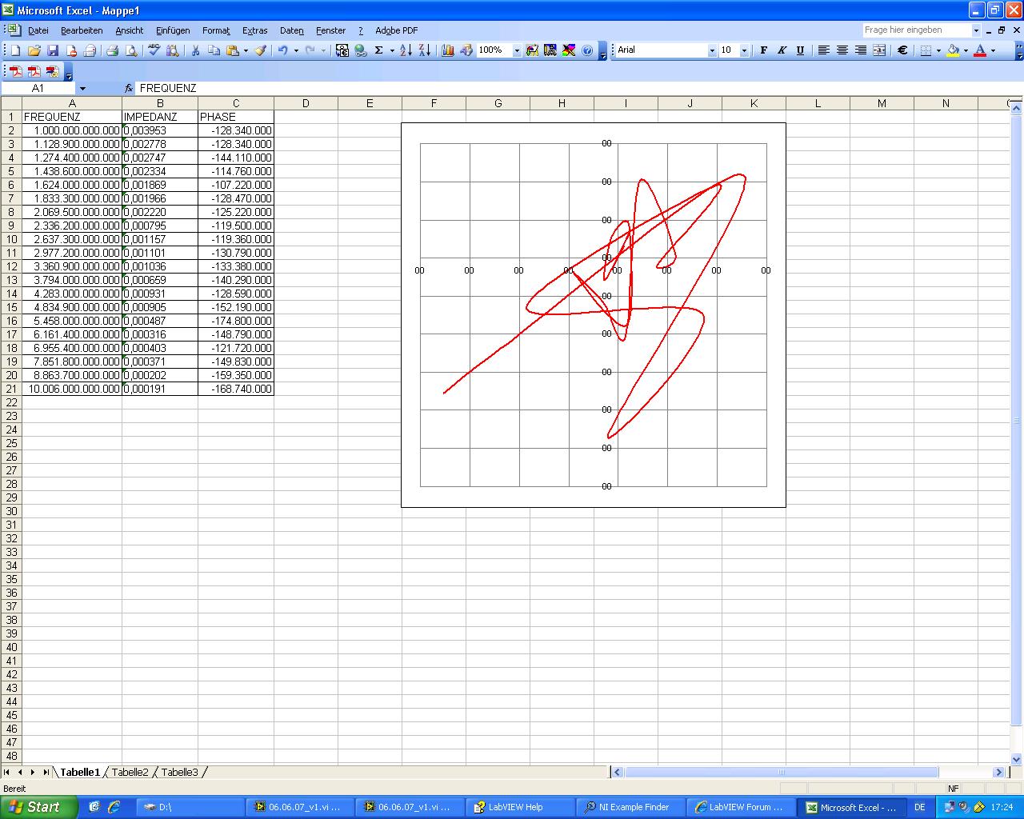Paste clipboard contents

pyautogui.click(x=233, y=50)
